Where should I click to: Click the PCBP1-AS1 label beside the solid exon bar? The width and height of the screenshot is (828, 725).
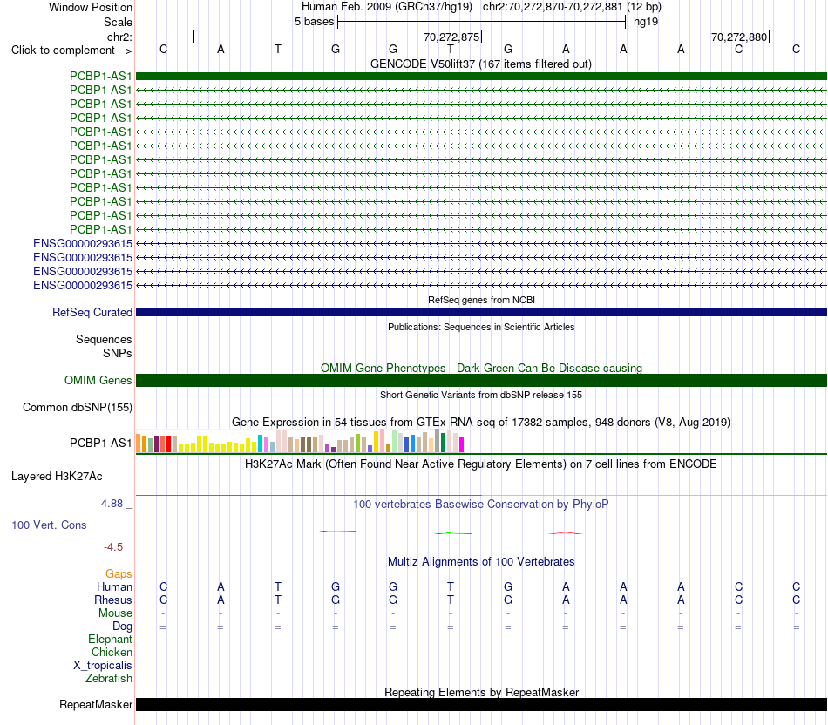tap(101, 76)
